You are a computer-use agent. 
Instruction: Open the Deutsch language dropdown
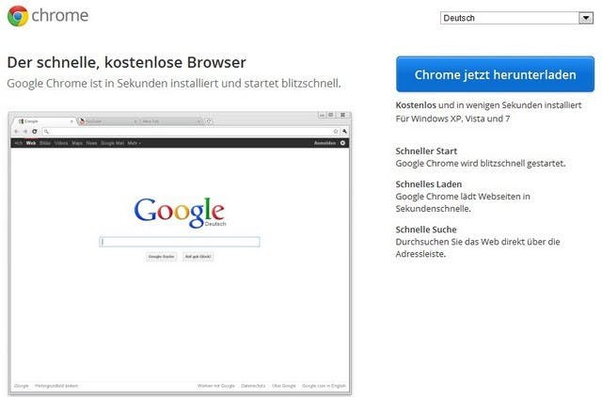tap(516, 18)
